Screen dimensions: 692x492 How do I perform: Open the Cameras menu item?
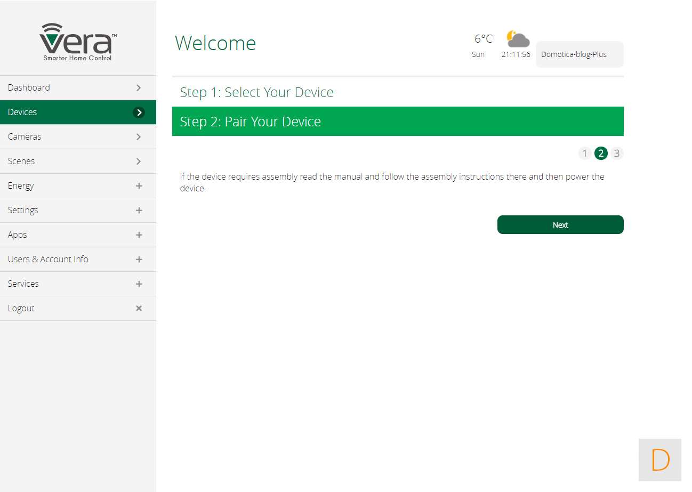click(x=25, y=137)
